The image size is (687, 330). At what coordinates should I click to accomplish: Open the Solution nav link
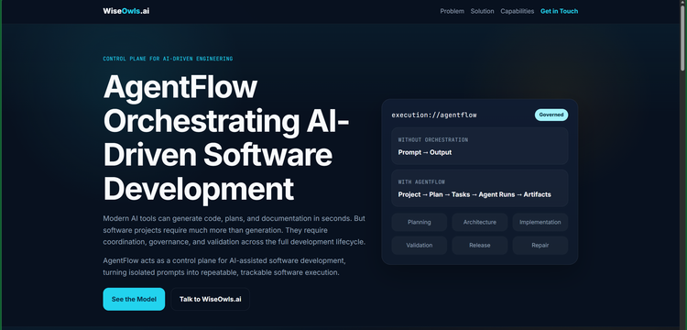483,11
